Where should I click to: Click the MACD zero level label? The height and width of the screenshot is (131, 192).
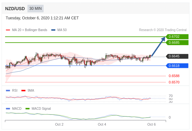click(x=170, y=117)
